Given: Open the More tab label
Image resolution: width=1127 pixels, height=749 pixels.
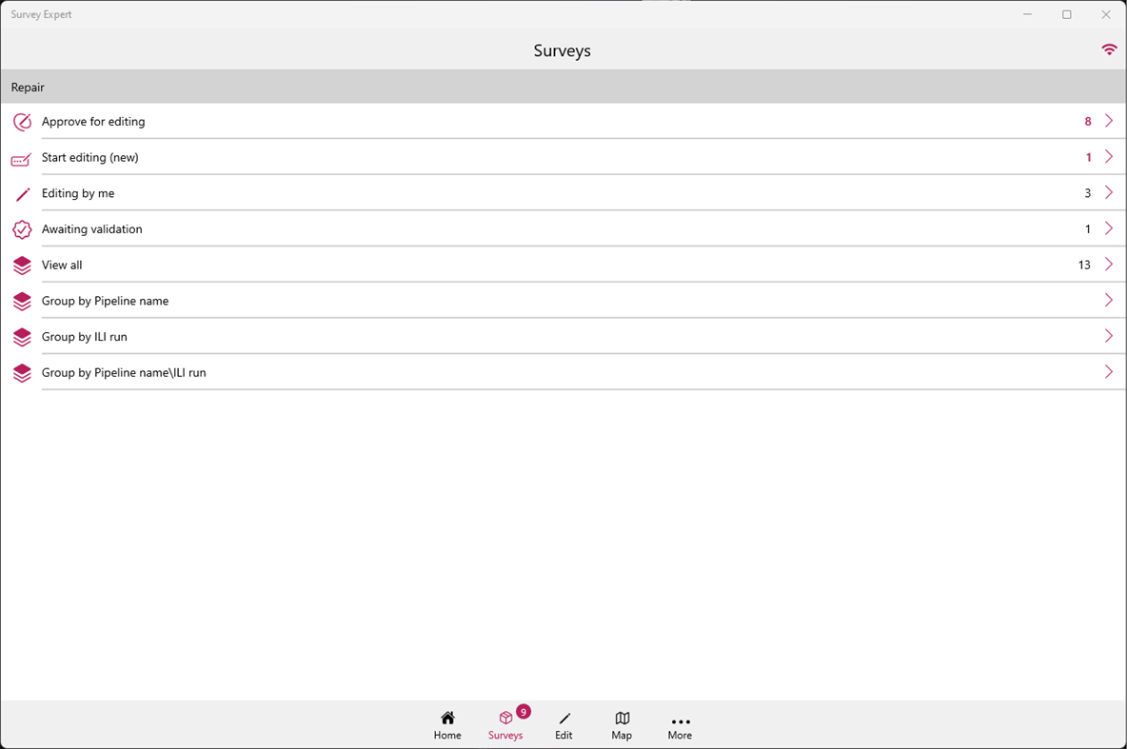Looking at the screenshot, I should tap(680, 736).
